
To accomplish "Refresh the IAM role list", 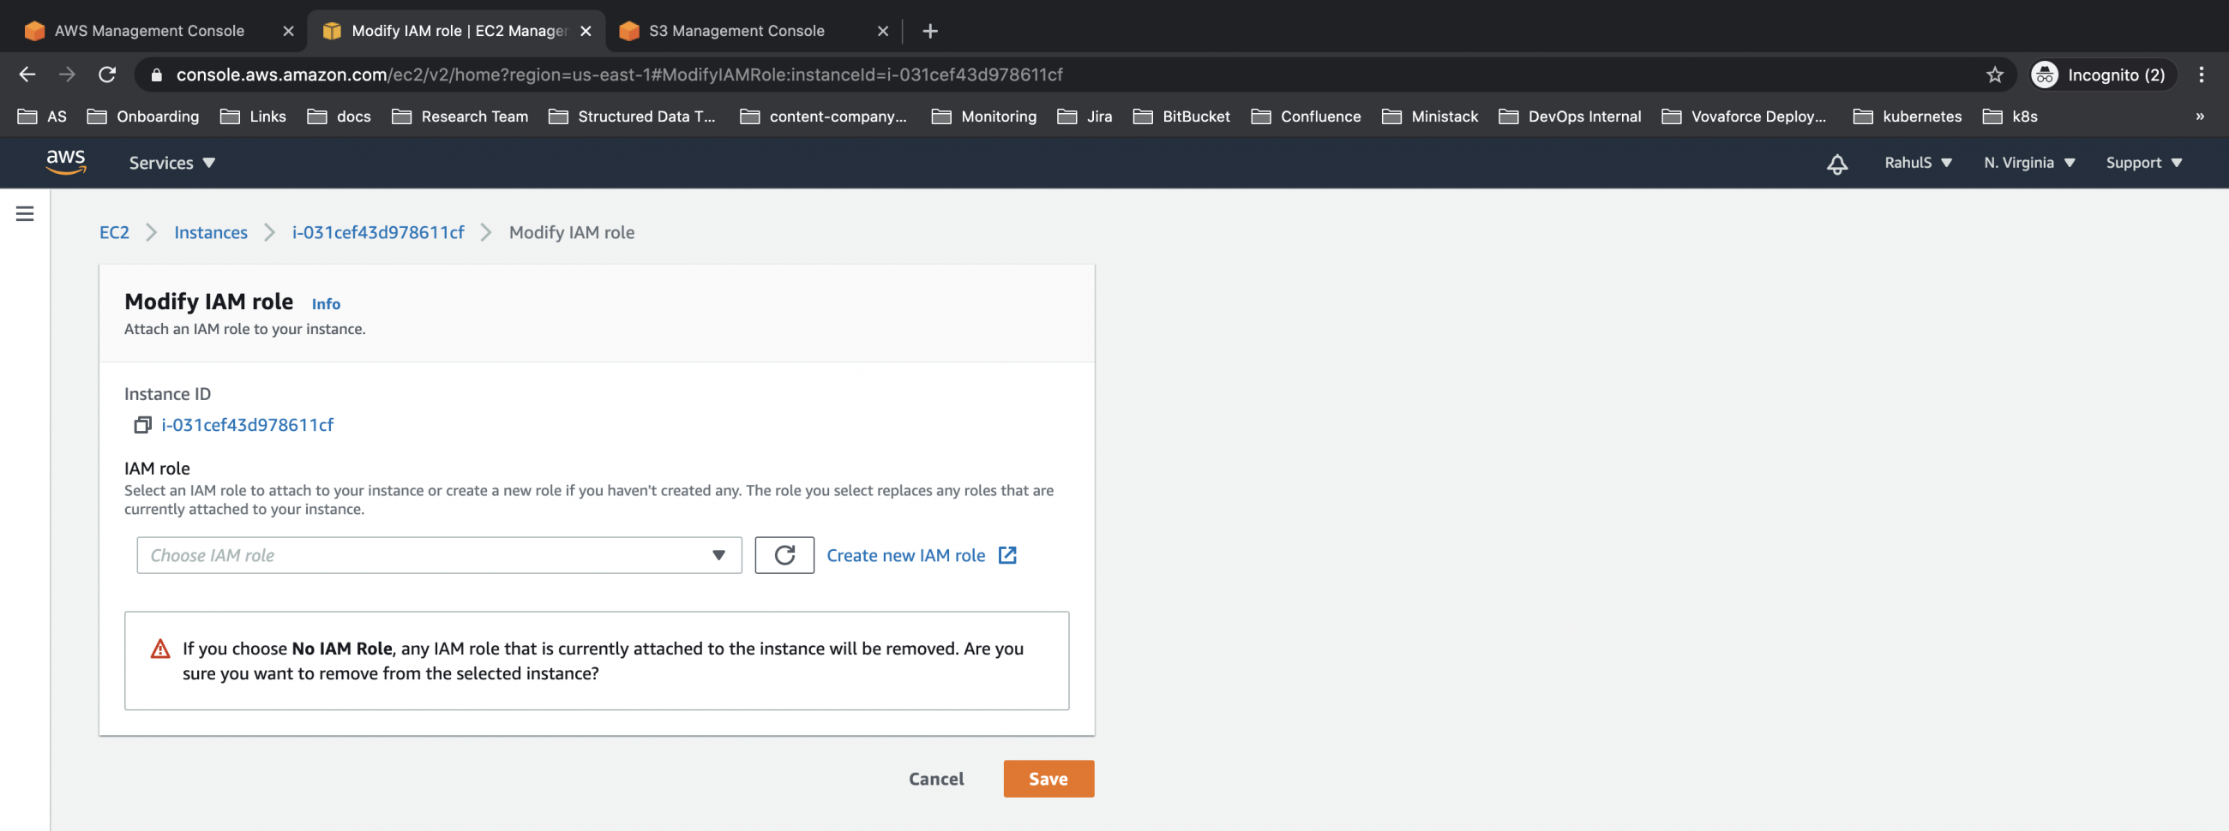I will pos(784,555).
